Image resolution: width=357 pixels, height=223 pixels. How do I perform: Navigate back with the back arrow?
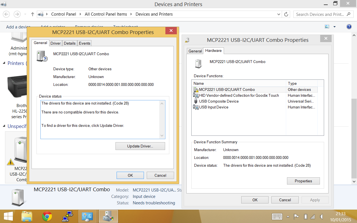(6, 14)
